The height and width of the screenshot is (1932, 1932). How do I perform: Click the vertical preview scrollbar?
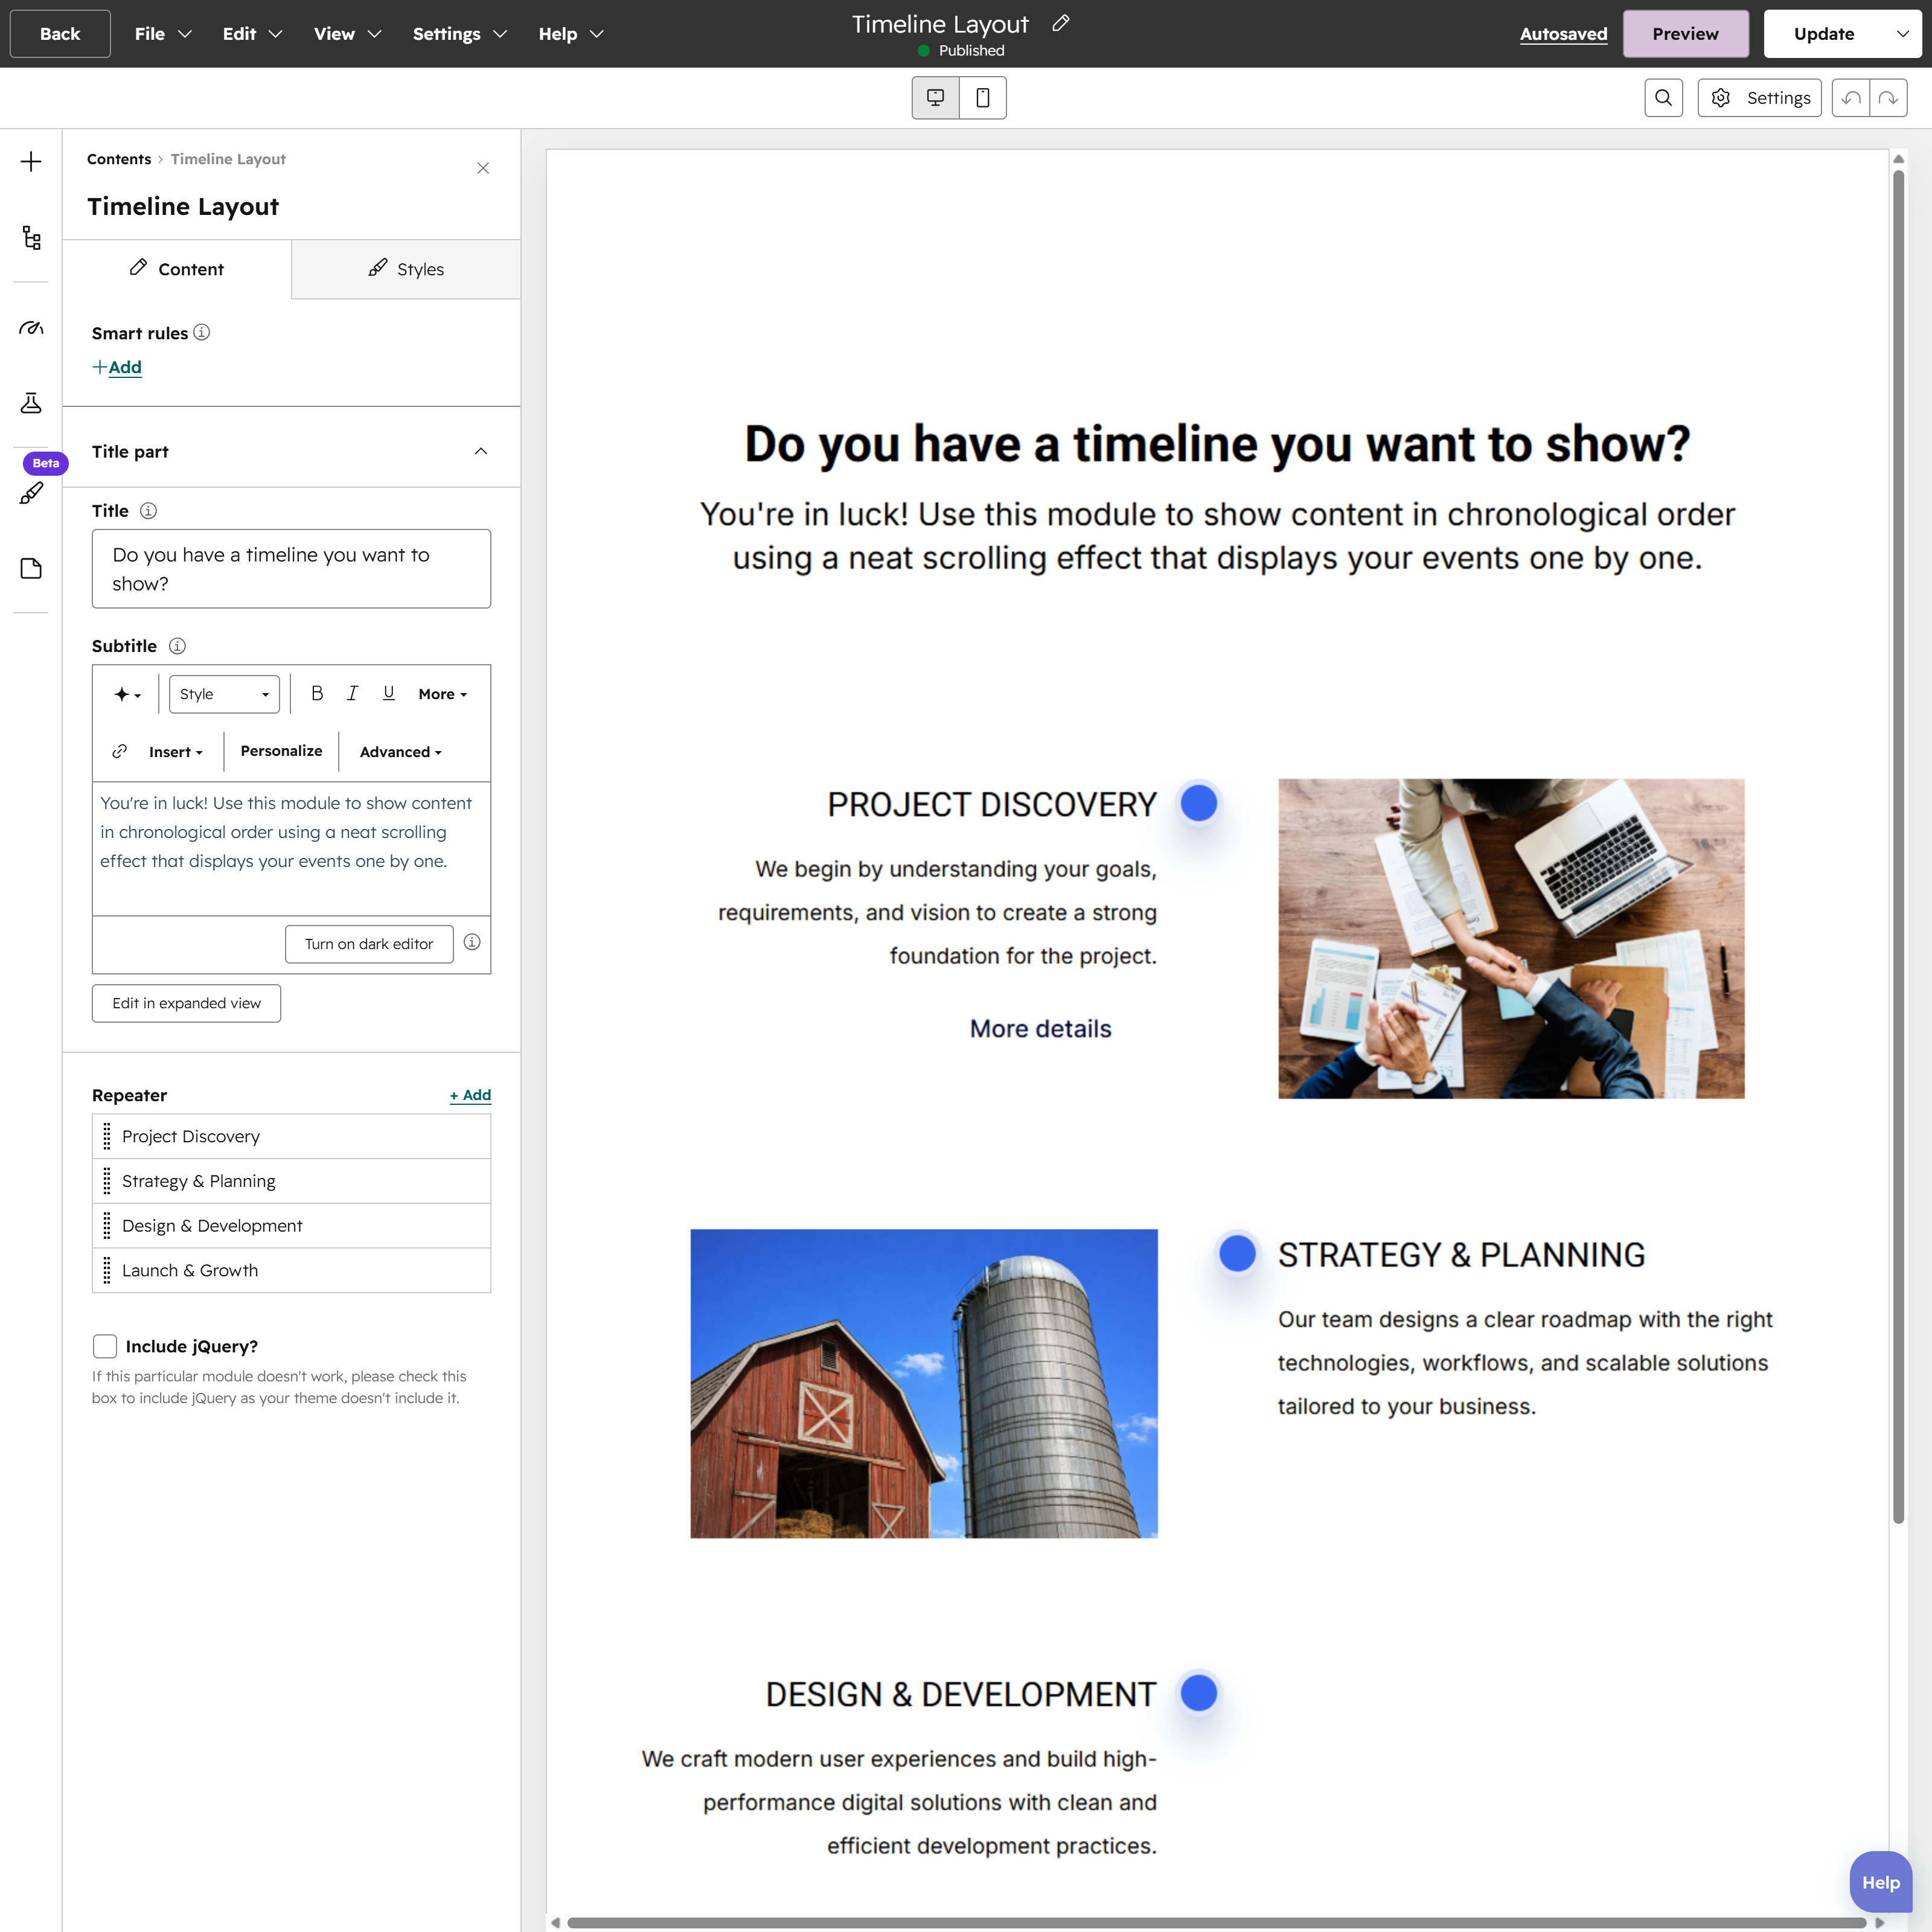pyautogui.click(x=1898, y=847)
